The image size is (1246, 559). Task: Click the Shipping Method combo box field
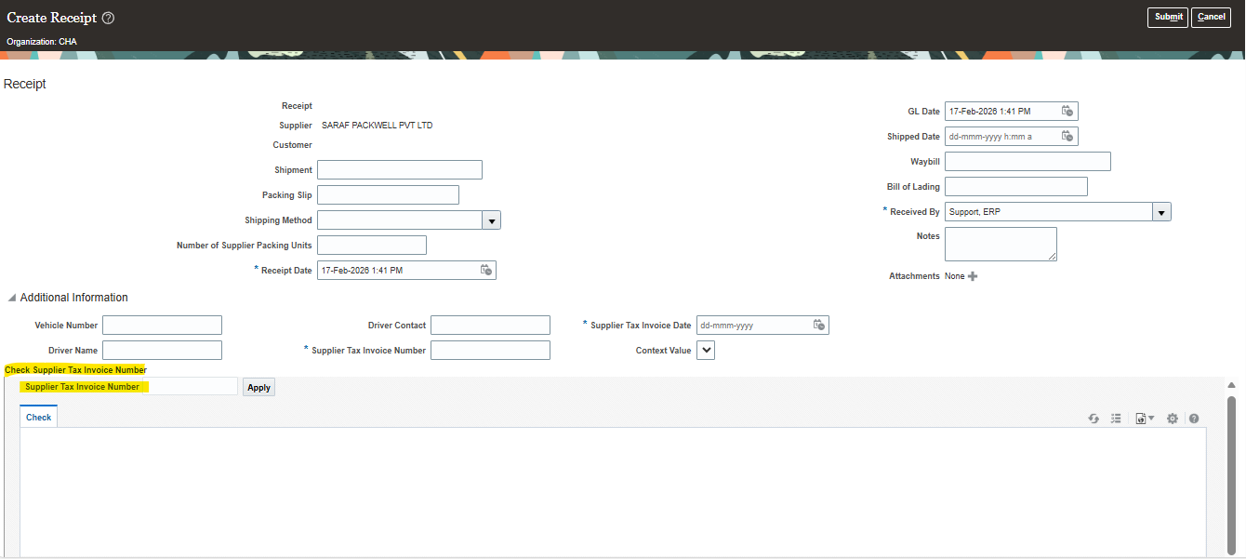click(x=399, y=220)
